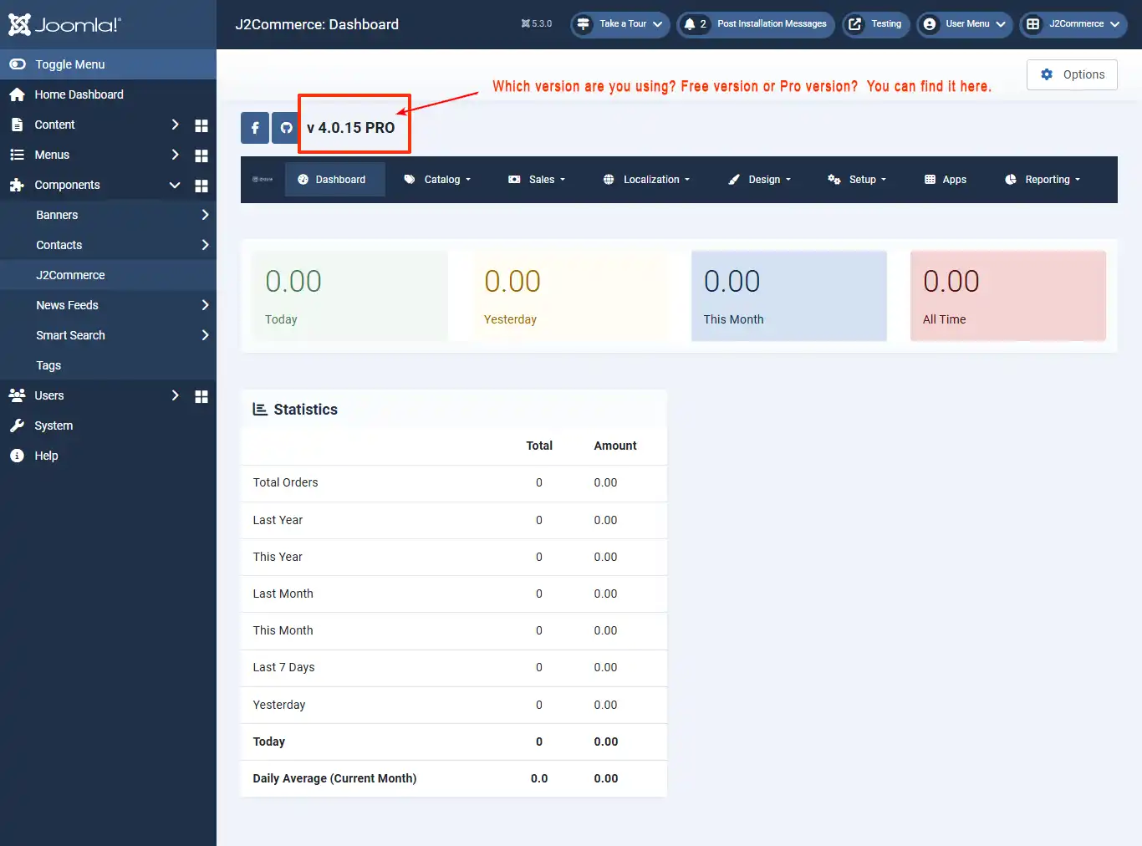Viewport: 1142px width, 846px height.
Task: Click the Joomla 5.3.0 version indicator
Action: click(536, 23)
